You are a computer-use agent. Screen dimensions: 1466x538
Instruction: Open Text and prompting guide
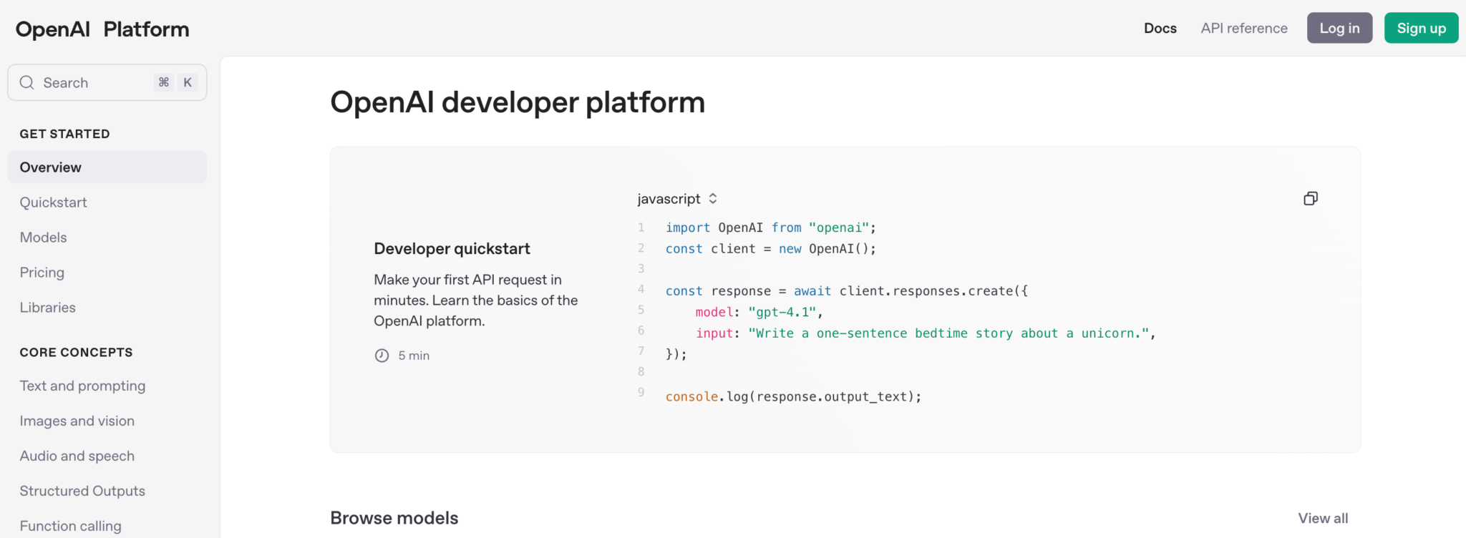82,386
